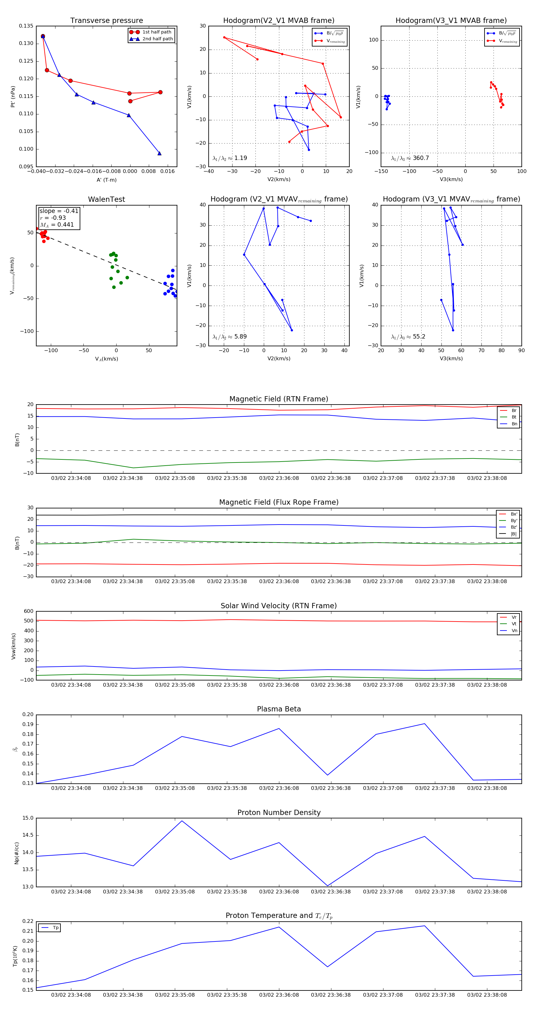Screen dimensions: 558x1023
Task: Click the "03/02 23:36:08" tick under Plasma Beta
Action: pyautogui.click(x=279, y=788)
